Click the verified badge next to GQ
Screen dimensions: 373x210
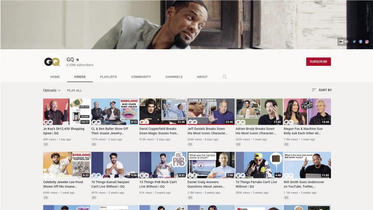pyautogui.click(x=78, y=60)
